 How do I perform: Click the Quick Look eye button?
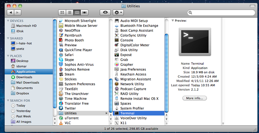click(105, 13)
